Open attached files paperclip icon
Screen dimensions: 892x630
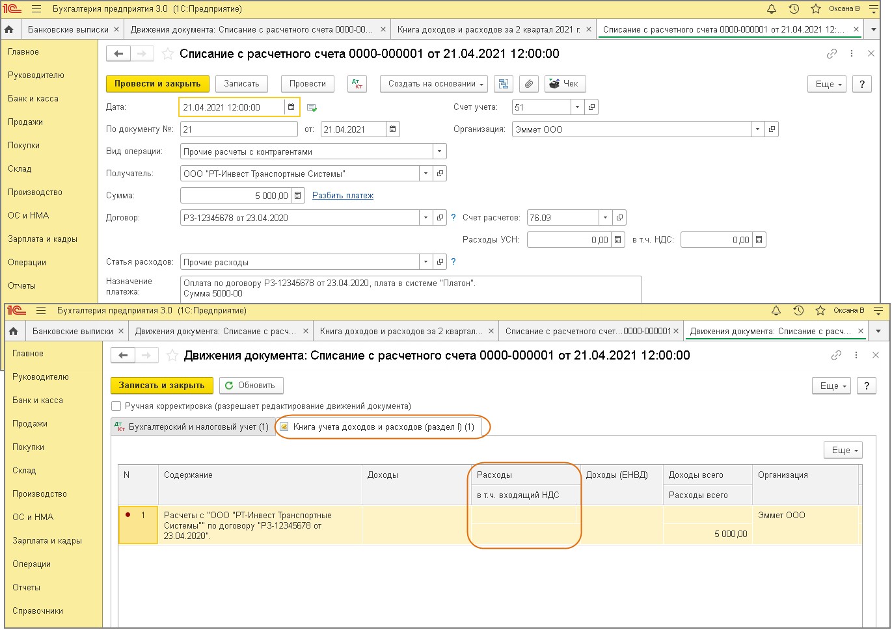point(529,84)
